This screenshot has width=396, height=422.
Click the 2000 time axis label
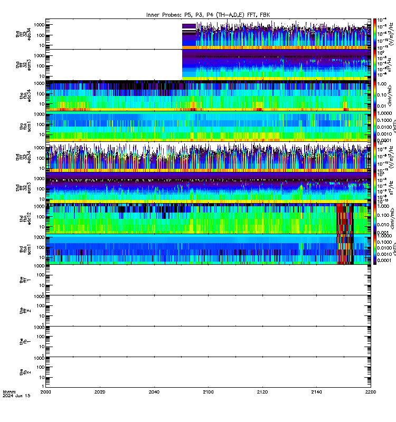[x=45, y=392]
